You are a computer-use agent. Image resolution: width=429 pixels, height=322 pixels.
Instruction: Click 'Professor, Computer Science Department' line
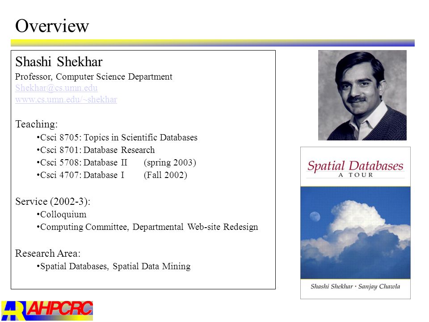[94, 76]
